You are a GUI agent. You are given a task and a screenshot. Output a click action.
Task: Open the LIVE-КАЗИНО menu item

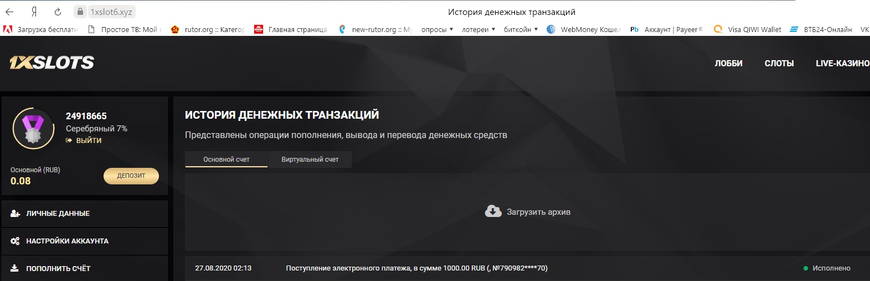[842, 63]
